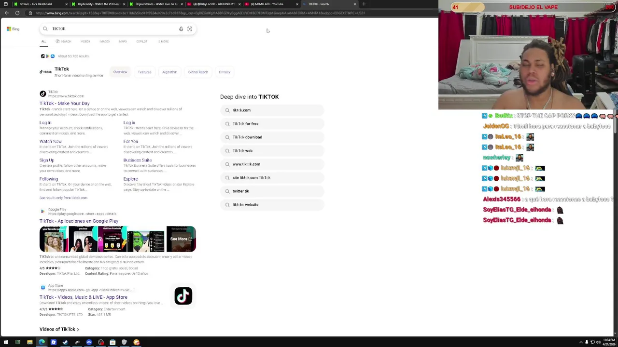Click the Global Reach chip
The width and height of the screenshot is (618, 347).
tap(198, 72)
